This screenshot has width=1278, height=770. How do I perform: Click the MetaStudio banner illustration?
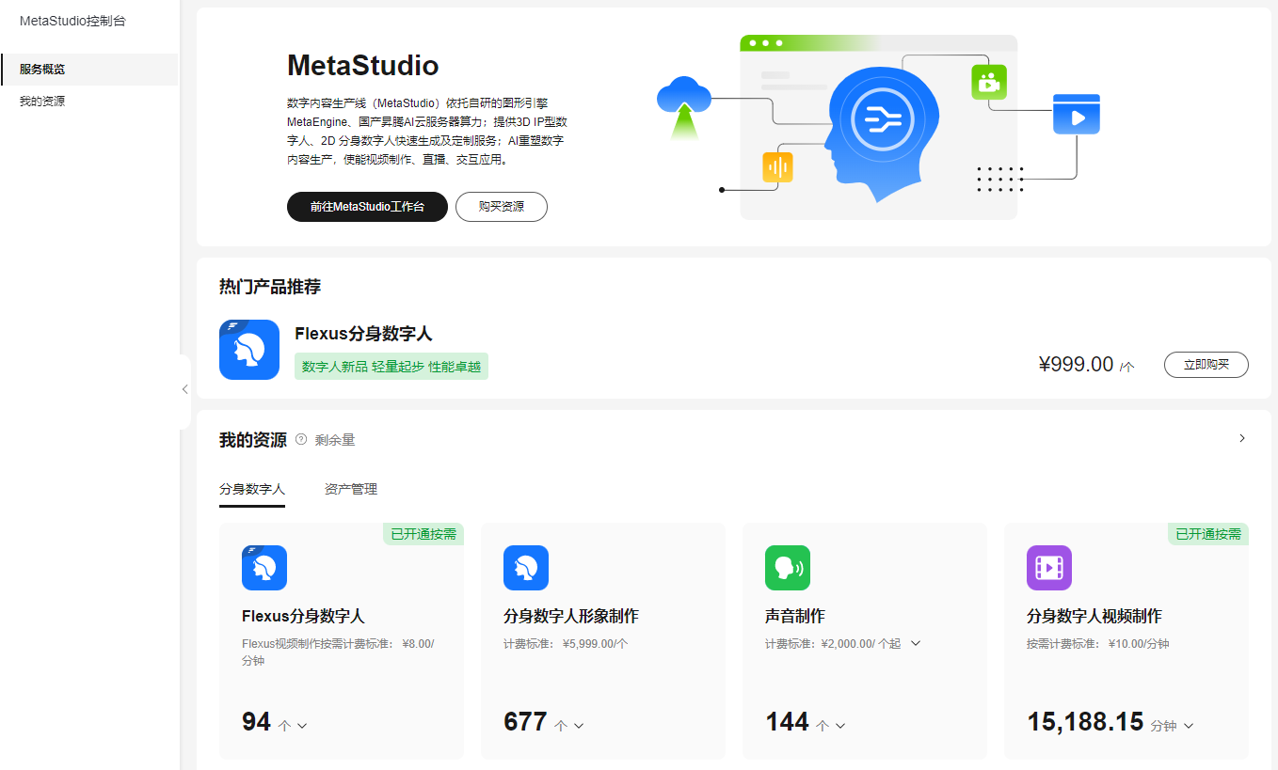[879, 127]
